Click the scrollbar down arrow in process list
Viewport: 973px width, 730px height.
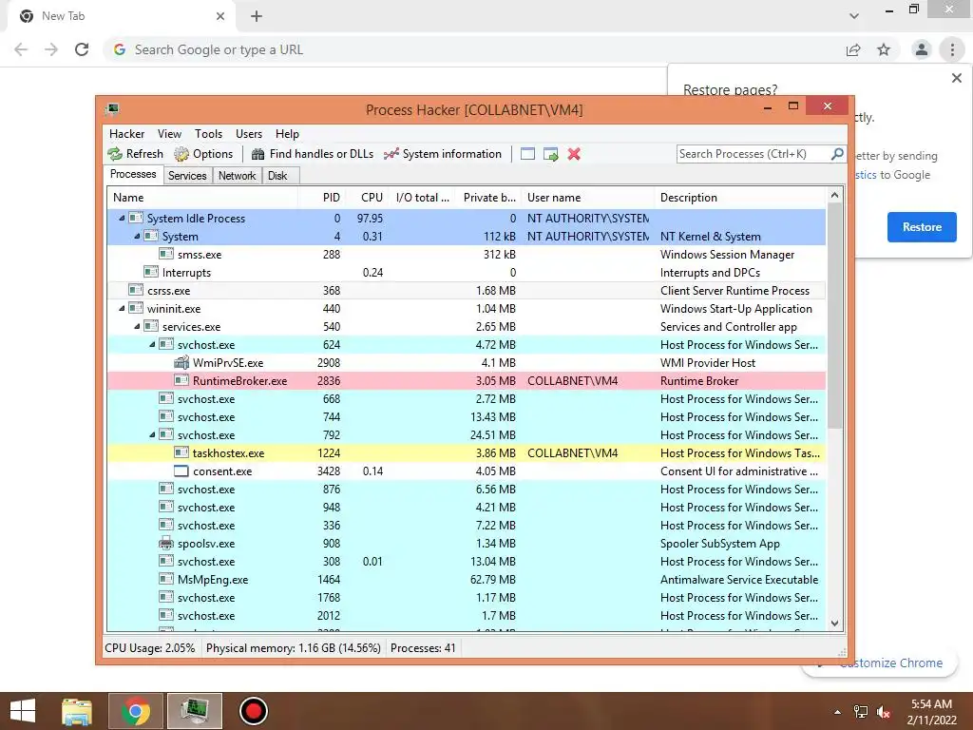(x=834, y=624)
